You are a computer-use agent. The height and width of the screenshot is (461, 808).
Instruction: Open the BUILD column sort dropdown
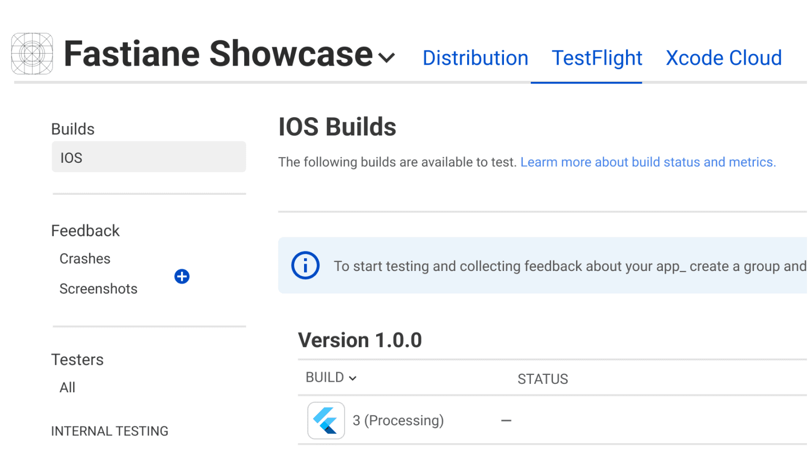point(352,378)
